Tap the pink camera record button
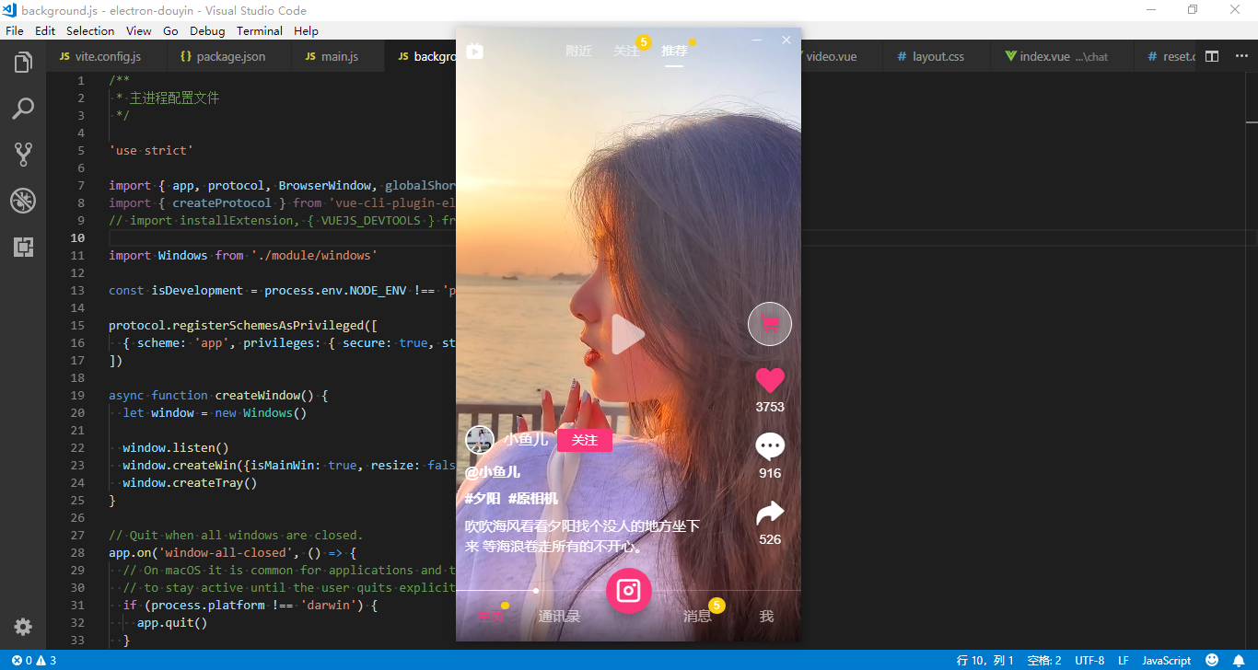Screen dimensions: 1258x670 [629, 590]
